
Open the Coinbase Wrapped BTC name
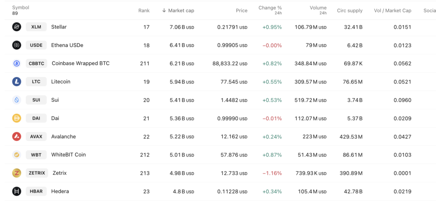[x=80, y=63]
